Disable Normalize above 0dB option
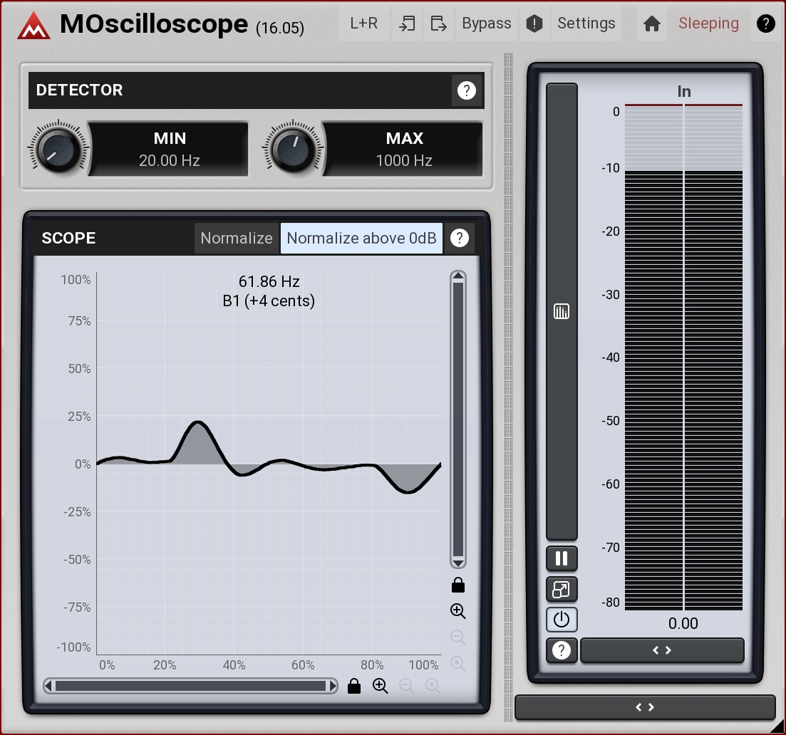The width and height of the screenshot is (786, 735). click(361, 238)
